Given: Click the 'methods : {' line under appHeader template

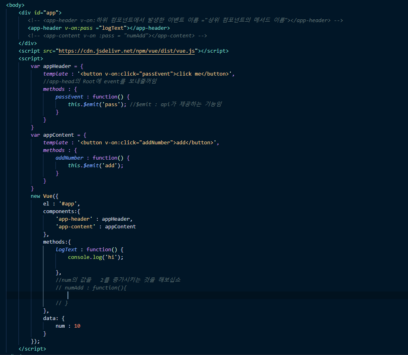Looking at the screenshot, I should click(60, 89).
